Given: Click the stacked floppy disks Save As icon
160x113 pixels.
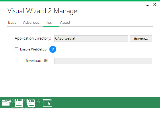Looking at the screenshot, I should [31, 103].
